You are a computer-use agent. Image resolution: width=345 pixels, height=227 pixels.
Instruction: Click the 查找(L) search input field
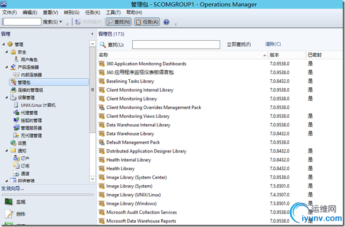[176, 44]
